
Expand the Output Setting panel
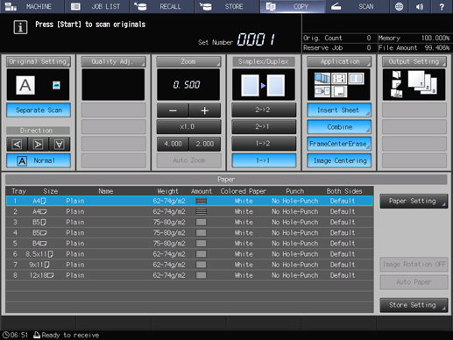click(414, 61)
